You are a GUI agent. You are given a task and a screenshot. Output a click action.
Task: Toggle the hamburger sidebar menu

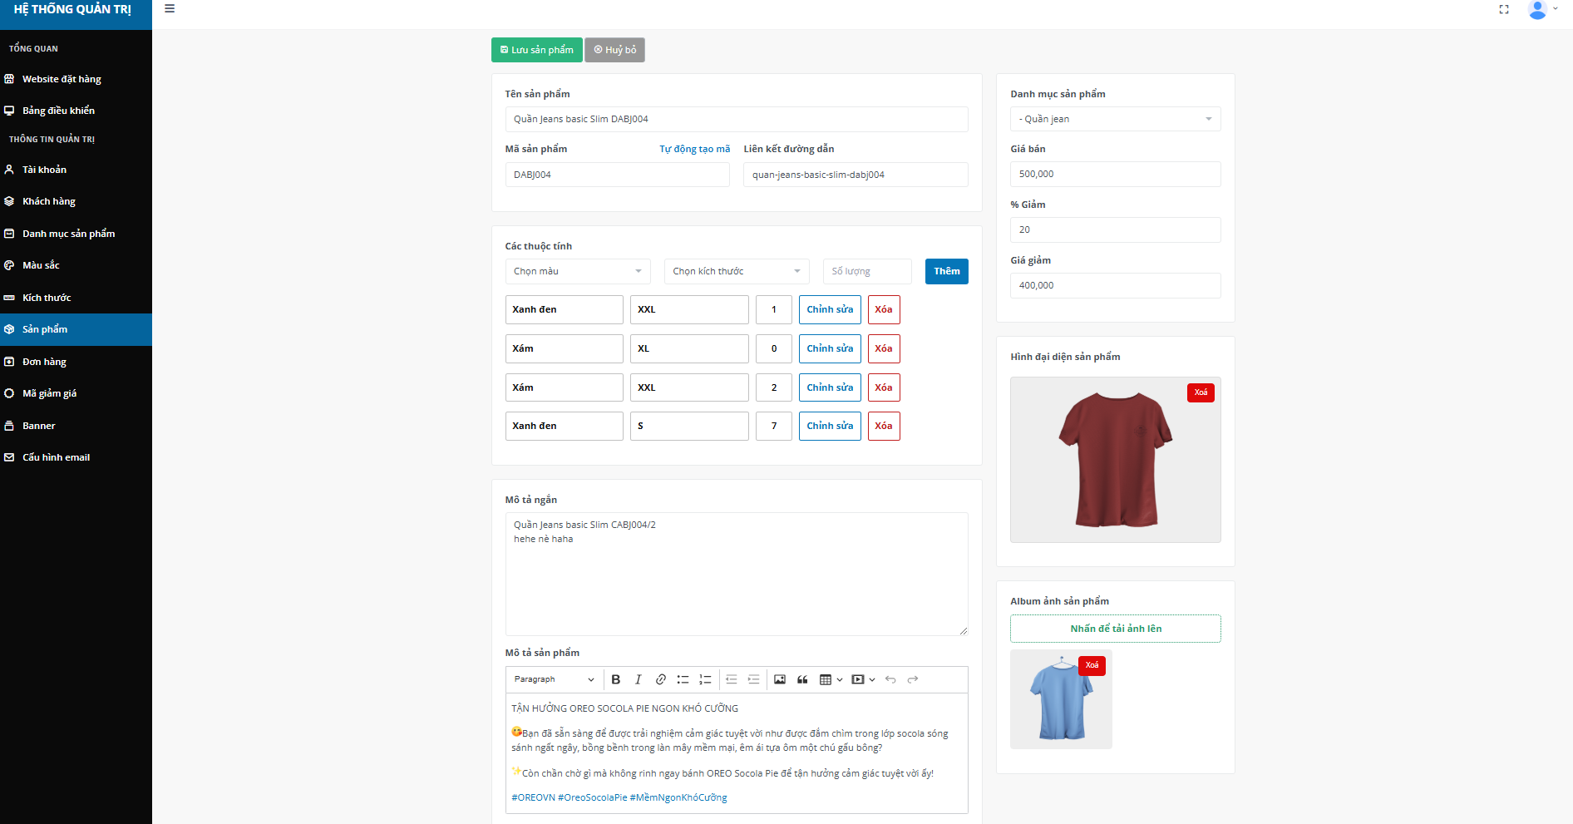coord(170,9)
